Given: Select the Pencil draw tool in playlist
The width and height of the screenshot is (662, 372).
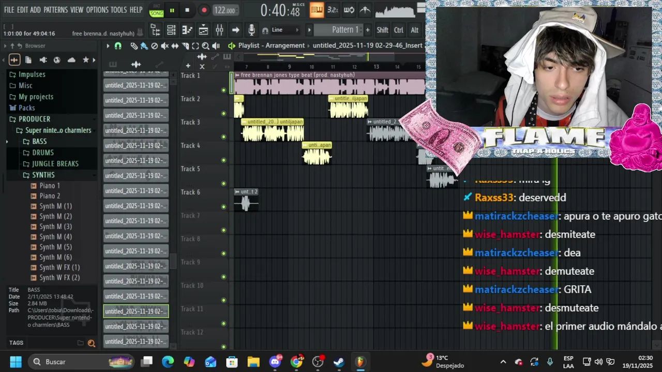Looking at the screenshot, I should [134, 46].
